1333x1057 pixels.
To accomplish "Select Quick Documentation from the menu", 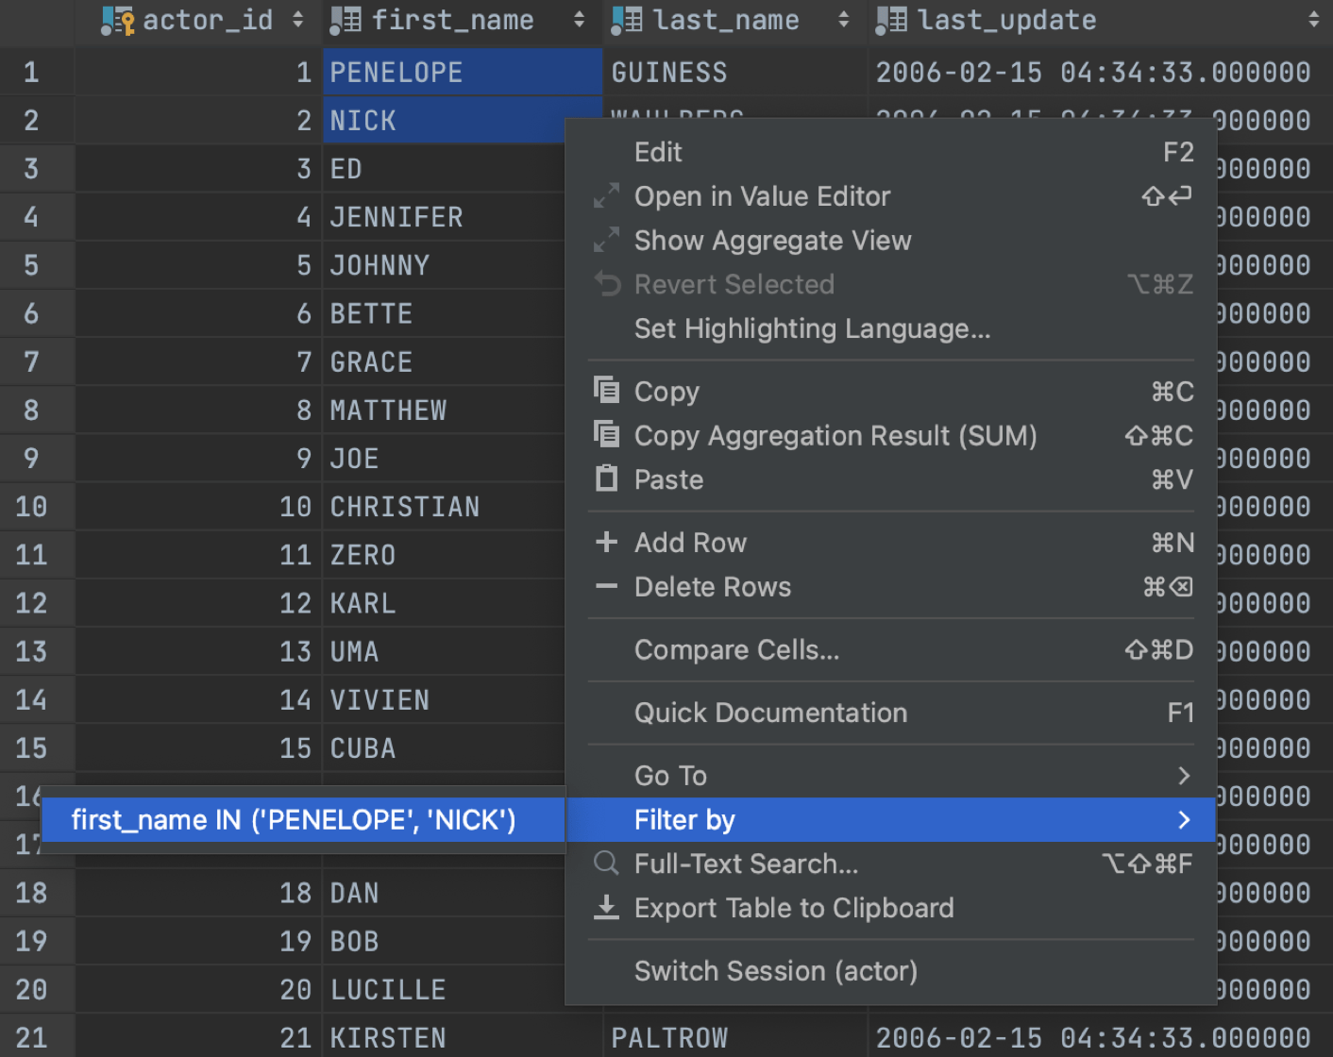I will tap(770, 713).
